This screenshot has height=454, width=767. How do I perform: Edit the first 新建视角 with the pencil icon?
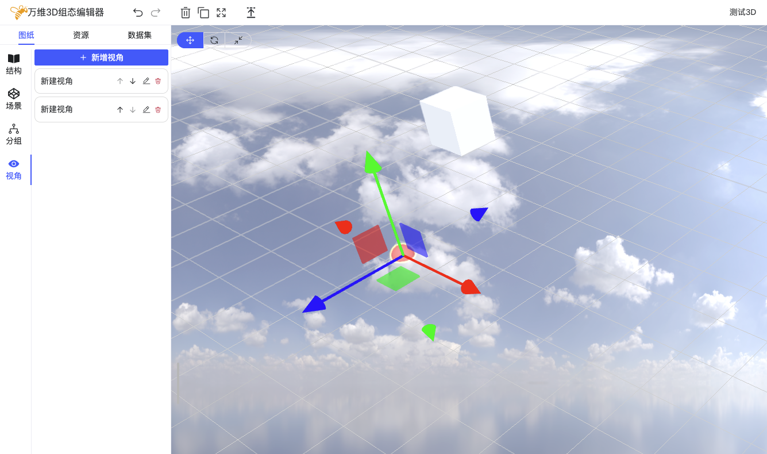click(x=146, y=81)
